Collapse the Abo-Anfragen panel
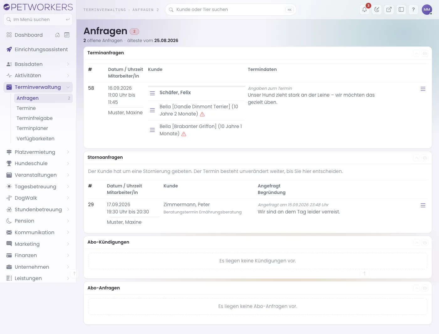 coord(416,288)
